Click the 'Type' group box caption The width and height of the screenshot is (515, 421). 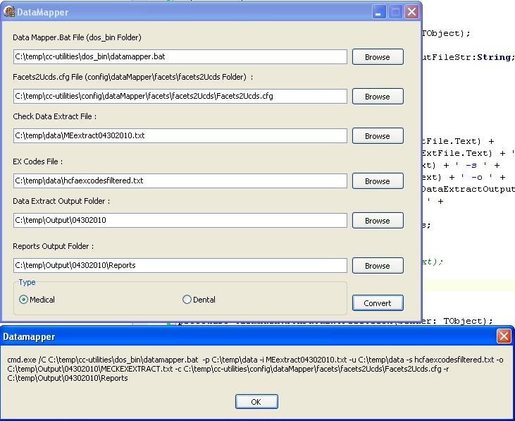tap(27, 282)
